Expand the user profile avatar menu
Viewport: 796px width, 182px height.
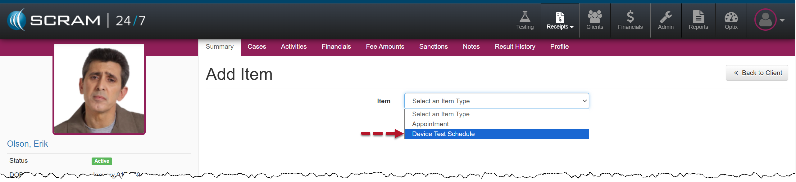[x=769, y=20]
